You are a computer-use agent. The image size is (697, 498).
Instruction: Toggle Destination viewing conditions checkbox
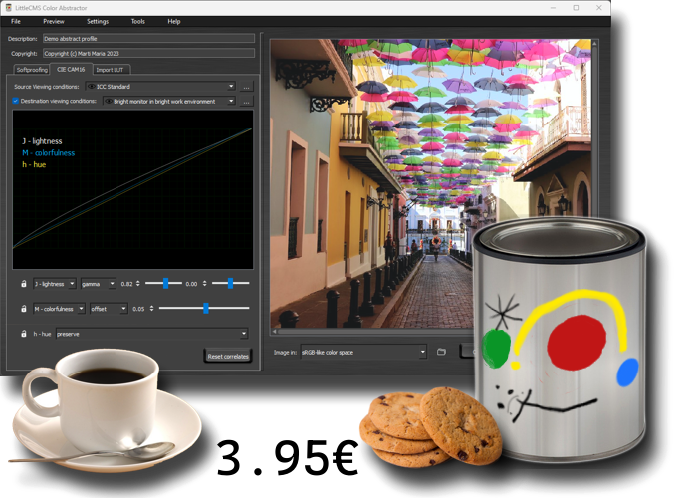pyautogui.click(x=16, y=101)
